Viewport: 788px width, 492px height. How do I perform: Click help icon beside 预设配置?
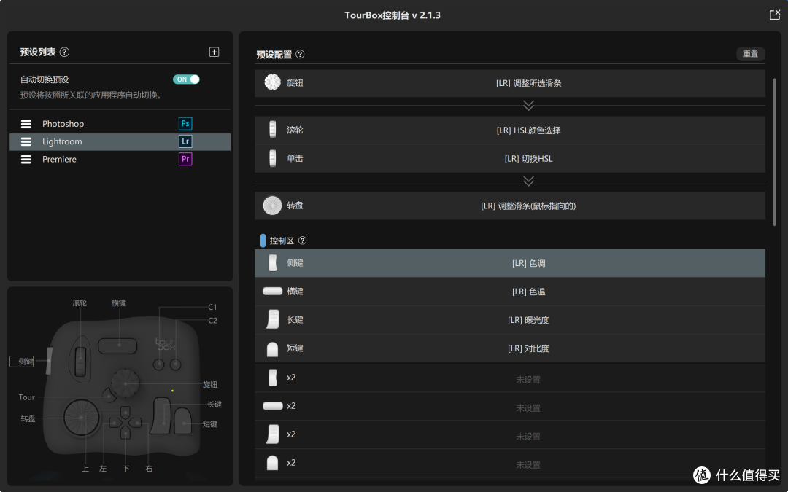pos(300,54)
